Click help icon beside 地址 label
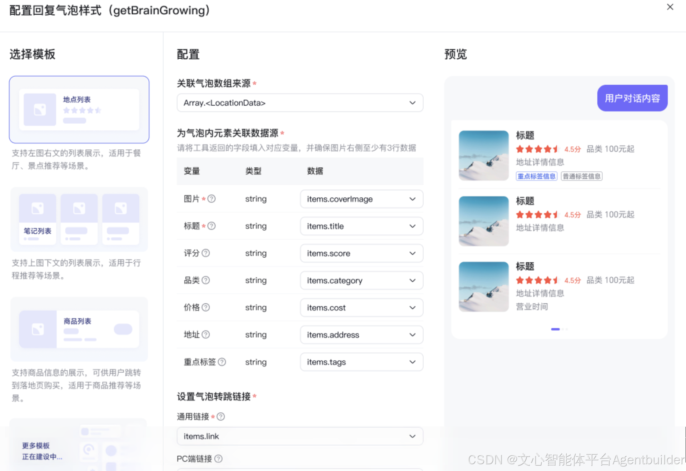Screen dimensions: 686x471 click(206, 334)
